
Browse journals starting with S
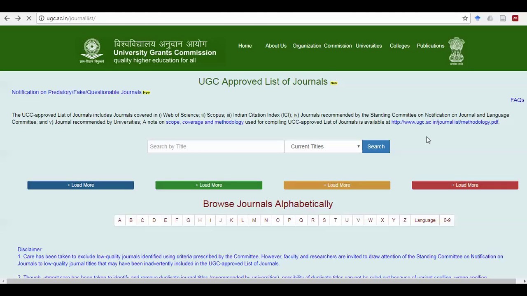tap(324, 220)
